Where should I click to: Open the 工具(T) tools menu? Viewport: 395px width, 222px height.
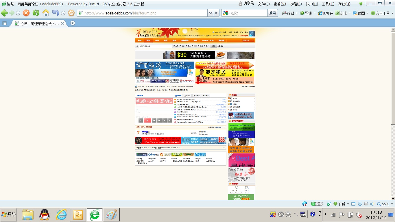click(328, 4)
